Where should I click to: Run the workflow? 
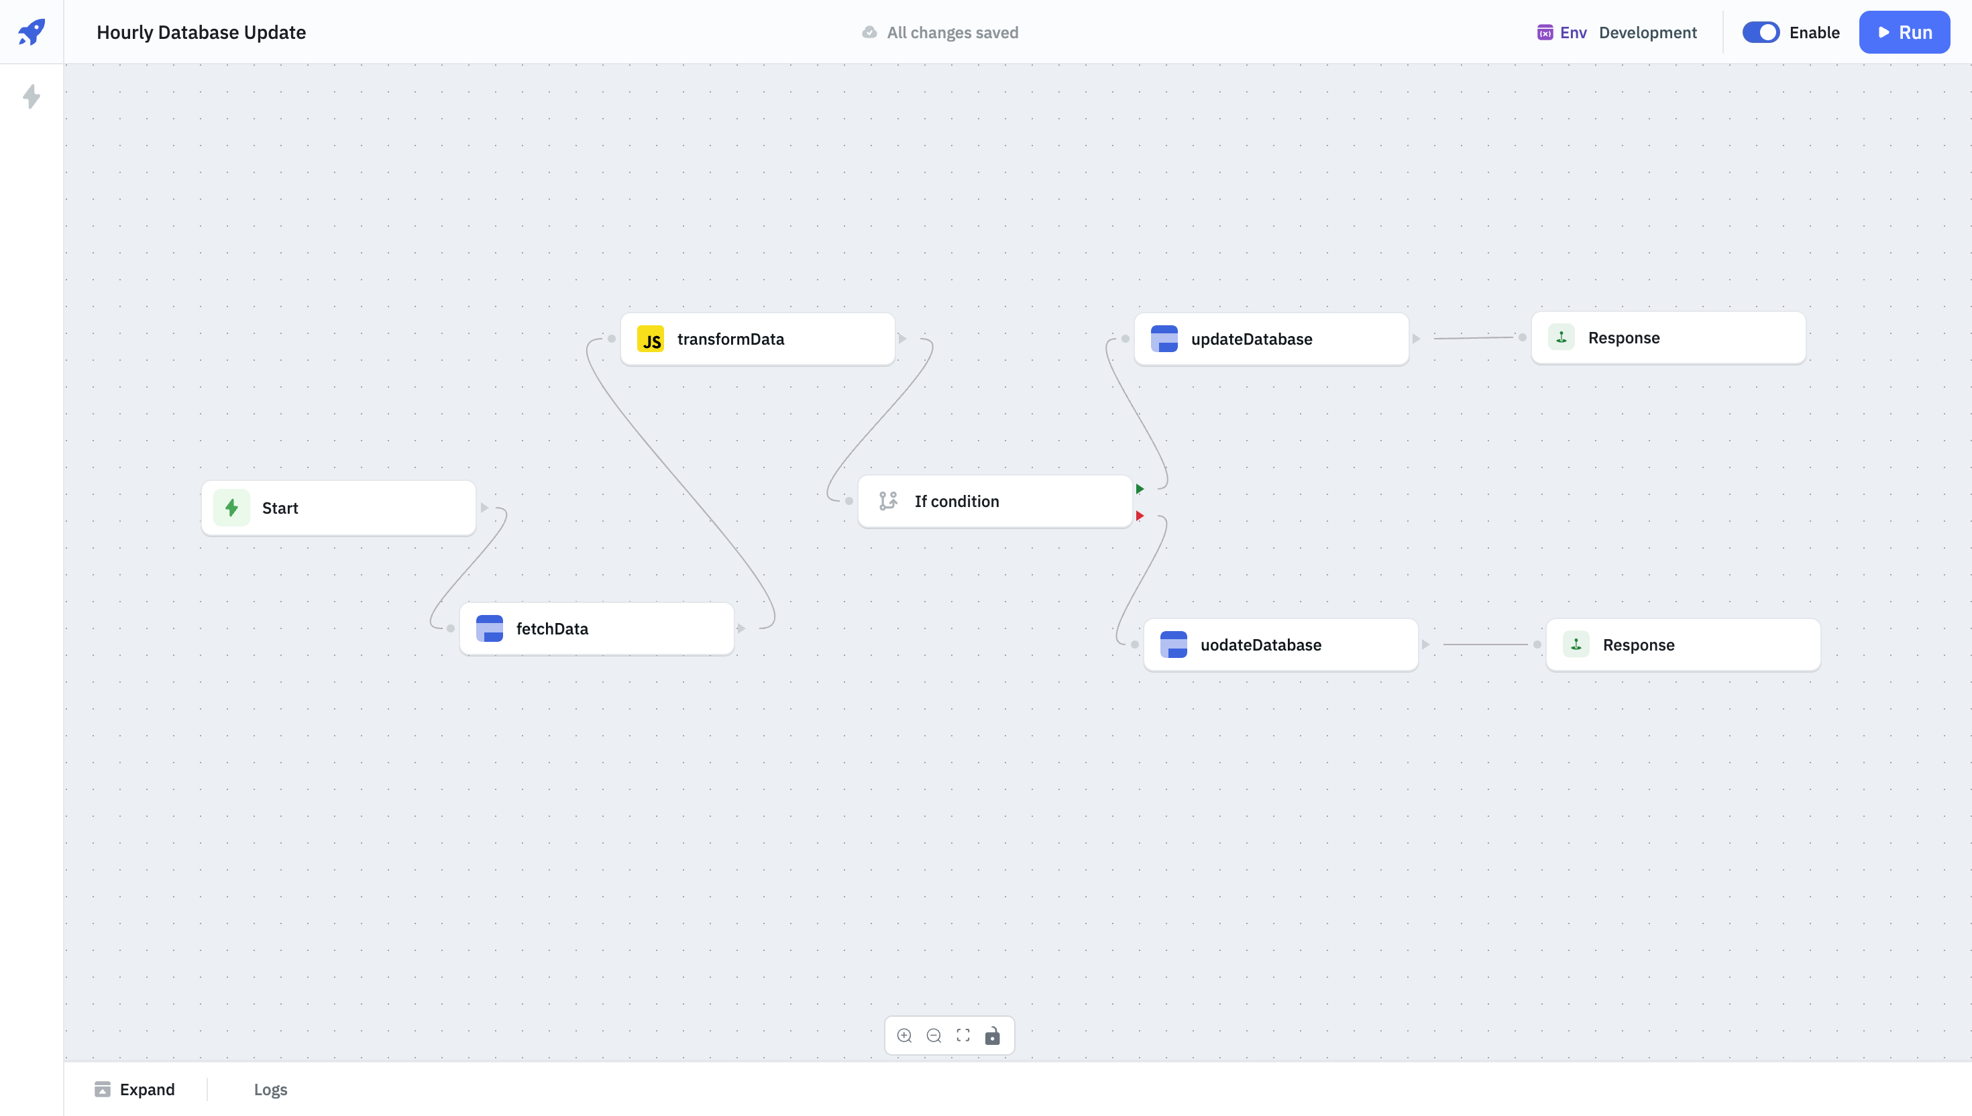coord(1904,32)
